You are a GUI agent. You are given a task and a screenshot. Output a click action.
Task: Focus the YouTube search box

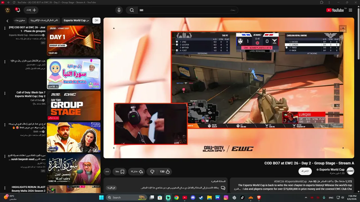tap(188, 10)
